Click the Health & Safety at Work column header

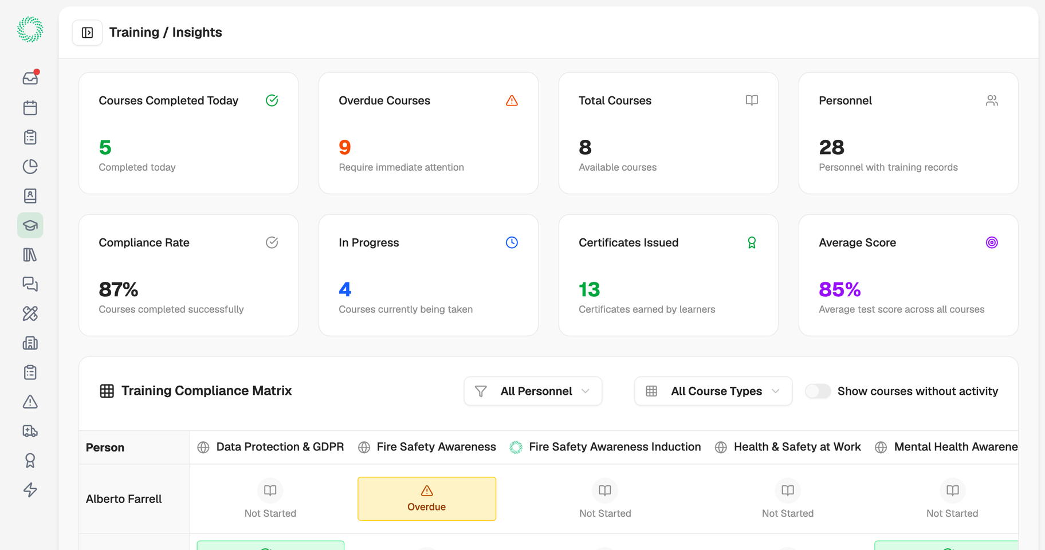coord(788,447)
